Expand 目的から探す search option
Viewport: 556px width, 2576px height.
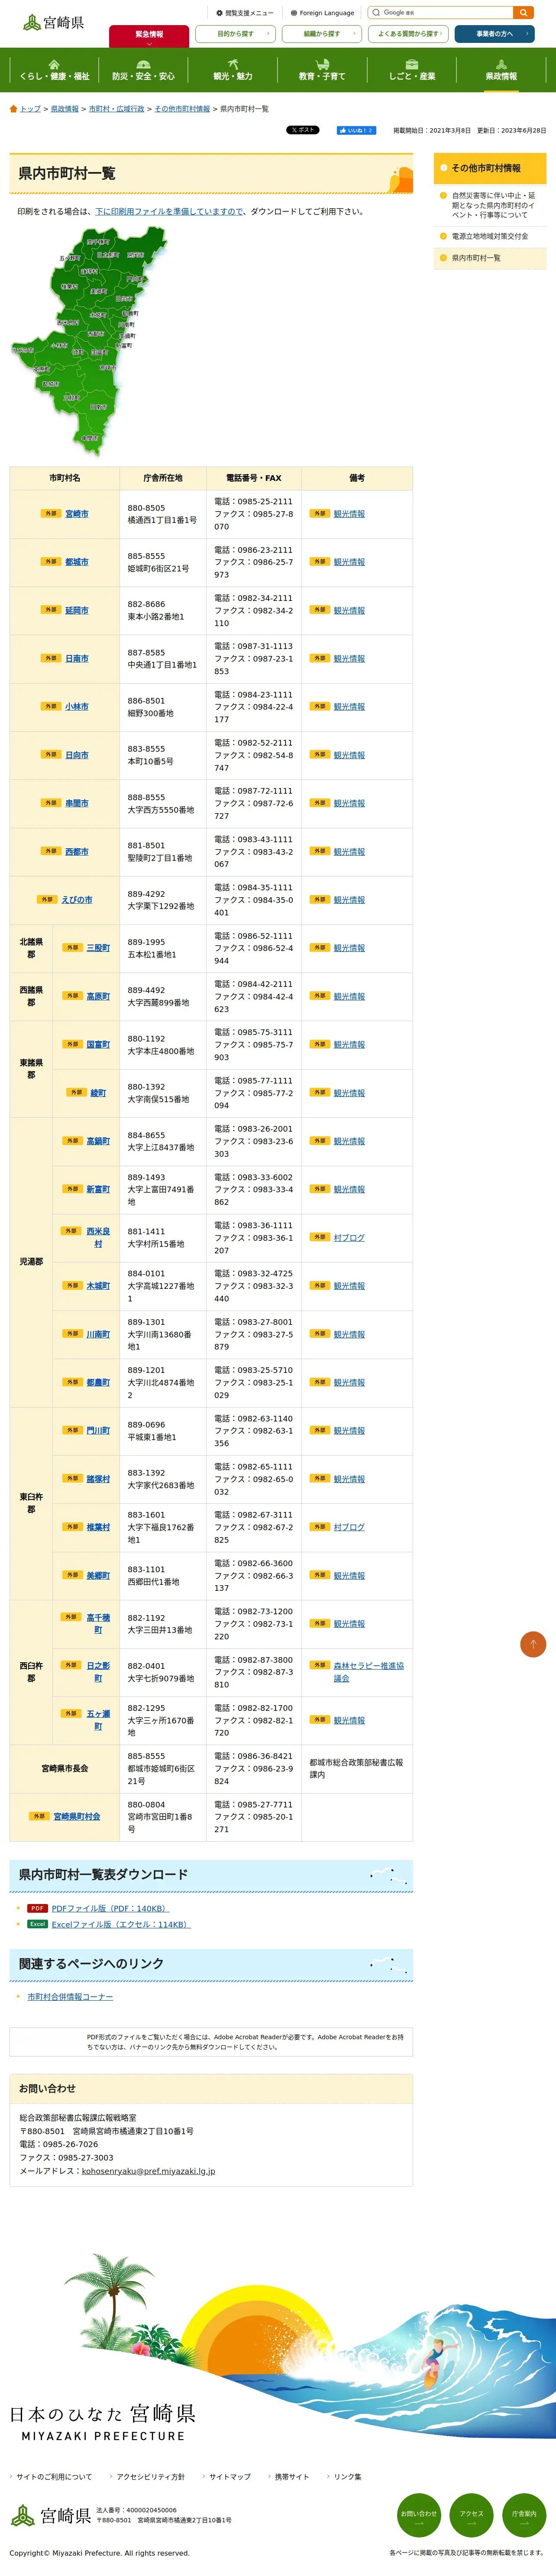[x=236, y=34]
